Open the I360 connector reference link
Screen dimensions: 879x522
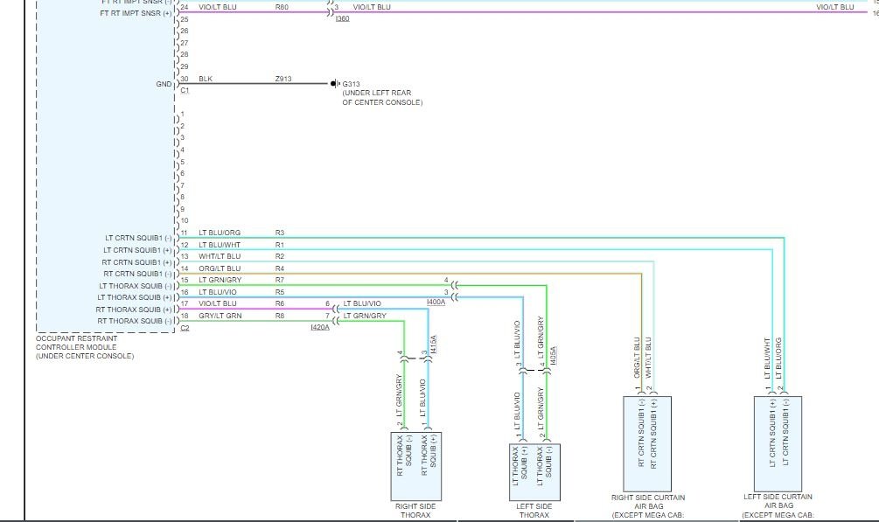pos(342,18)
